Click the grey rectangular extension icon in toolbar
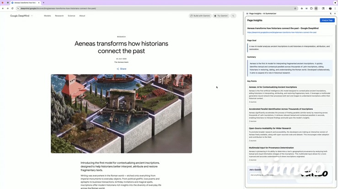Viewport: 338px width, 189px height. 306,8
